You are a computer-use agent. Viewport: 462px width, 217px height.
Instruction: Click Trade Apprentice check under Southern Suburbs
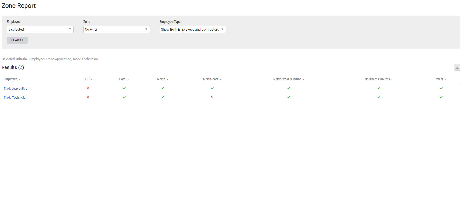tap(379, 88)
